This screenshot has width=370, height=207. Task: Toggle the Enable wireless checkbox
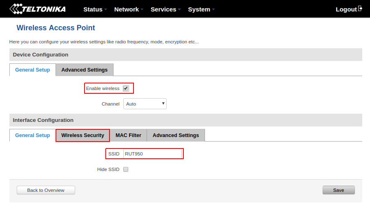click(x=126, y=88)
